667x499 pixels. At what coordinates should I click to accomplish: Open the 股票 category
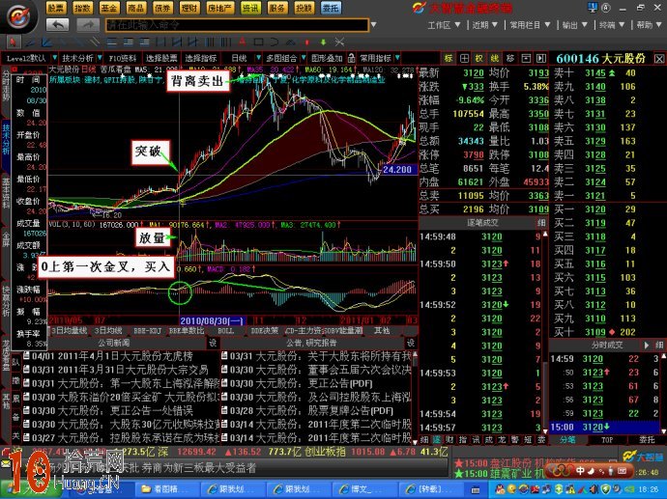coord(56,8)
